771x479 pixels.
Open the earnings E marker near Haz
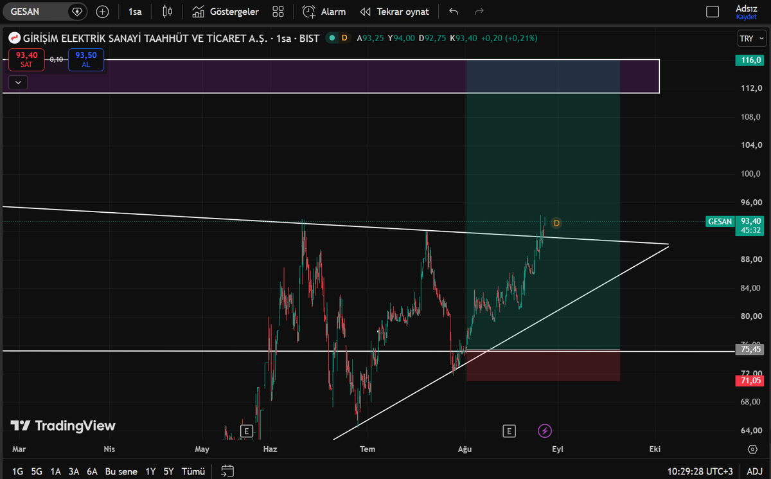[x=246, y=431]
